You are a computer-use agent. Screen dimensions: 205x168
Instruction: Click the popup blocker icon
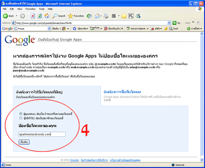pos(106,29)
